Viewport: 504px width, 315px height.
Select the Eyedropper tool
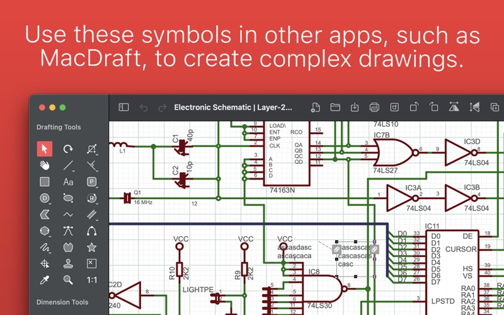[45, 280]
